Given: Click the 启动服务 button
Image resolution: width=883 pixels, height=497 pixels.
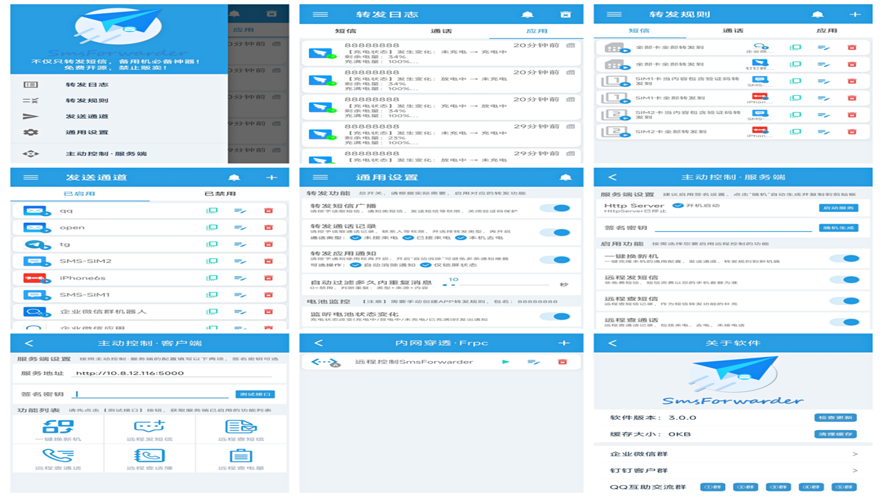Looking at the screenshot, I should tap(839, 208).
